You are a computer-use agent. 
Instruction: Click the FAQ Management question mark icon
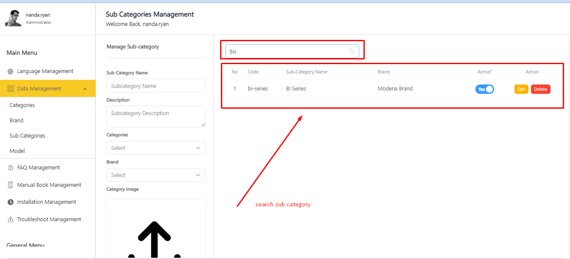pyautogui.click(x=11, y=168)
